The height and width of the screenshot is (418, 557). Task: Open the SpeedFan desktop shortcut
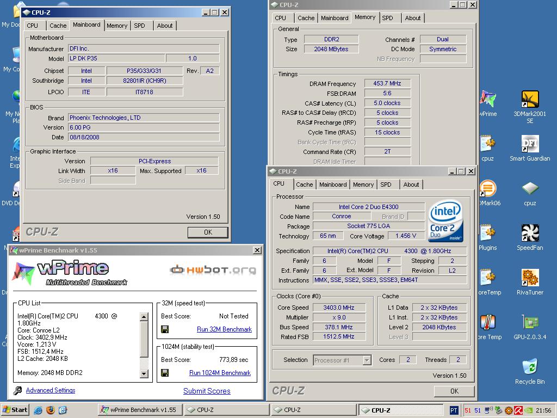click(x=530, y=233)
